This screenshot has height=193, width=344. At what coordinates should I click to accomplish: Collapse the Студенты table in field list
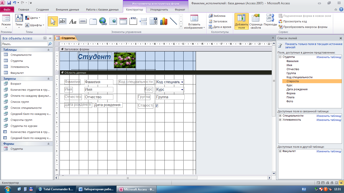[280, 57]
